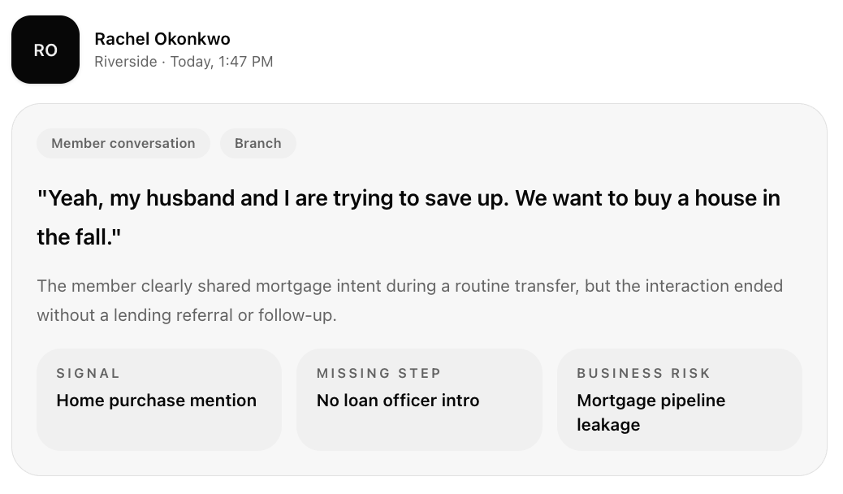Click the dot separator after Riverside
The width and height of the screenshot is (843, 494).
(x=163, y=62)
